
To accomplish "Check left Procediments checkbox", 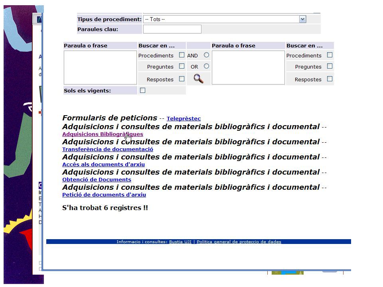I will coord(182,55).
